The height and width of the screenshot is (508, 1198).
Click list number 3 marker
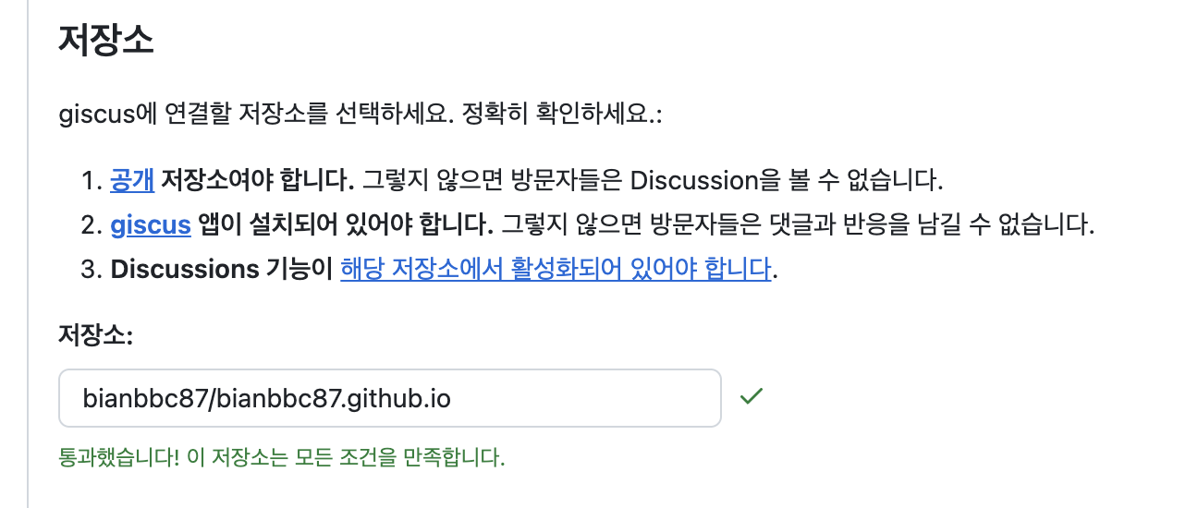91,269
